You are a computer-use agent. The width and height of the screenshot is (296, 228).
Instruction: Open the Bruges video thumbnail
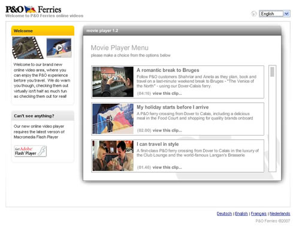pyautogui.click(x=113, y=82)
